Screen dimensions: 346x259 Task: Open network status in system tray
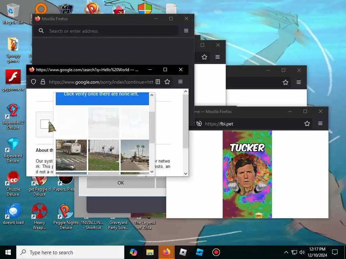294,252
